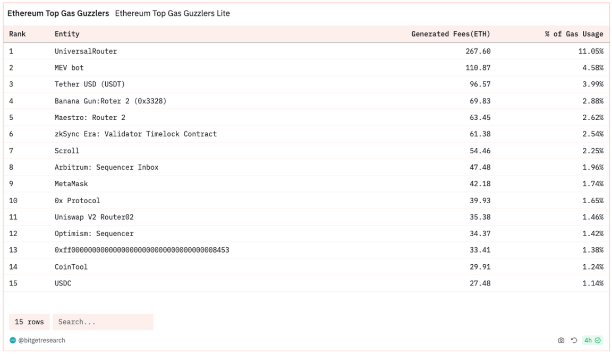612x355 pixels.
Task: Select the 0x Protocol entity cell
Action: 77,200
